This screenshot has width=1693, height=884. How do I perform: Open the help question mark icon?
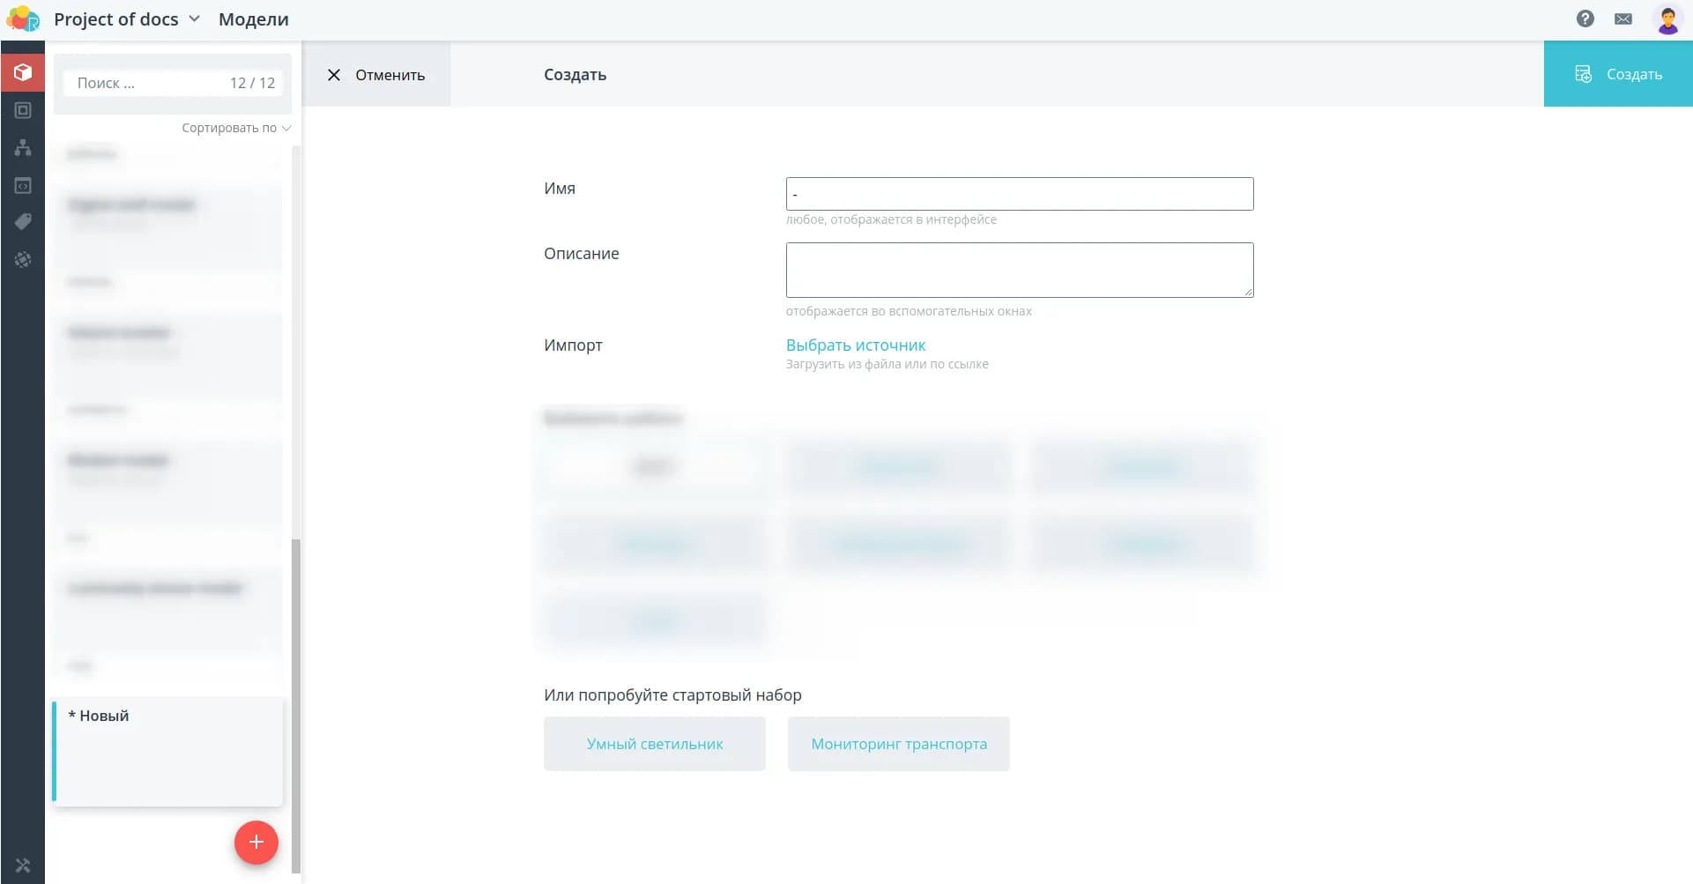[x=1585, y=19]
